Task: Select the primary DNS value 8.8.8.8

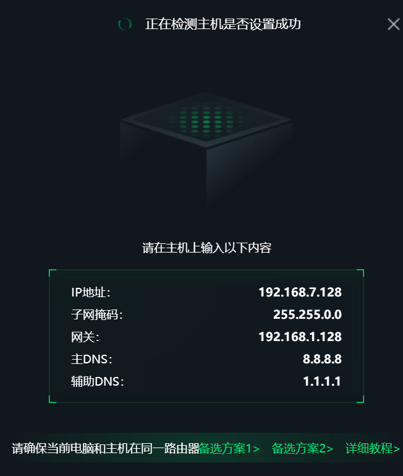Action: pyautogui.click(x=323, y=359)
